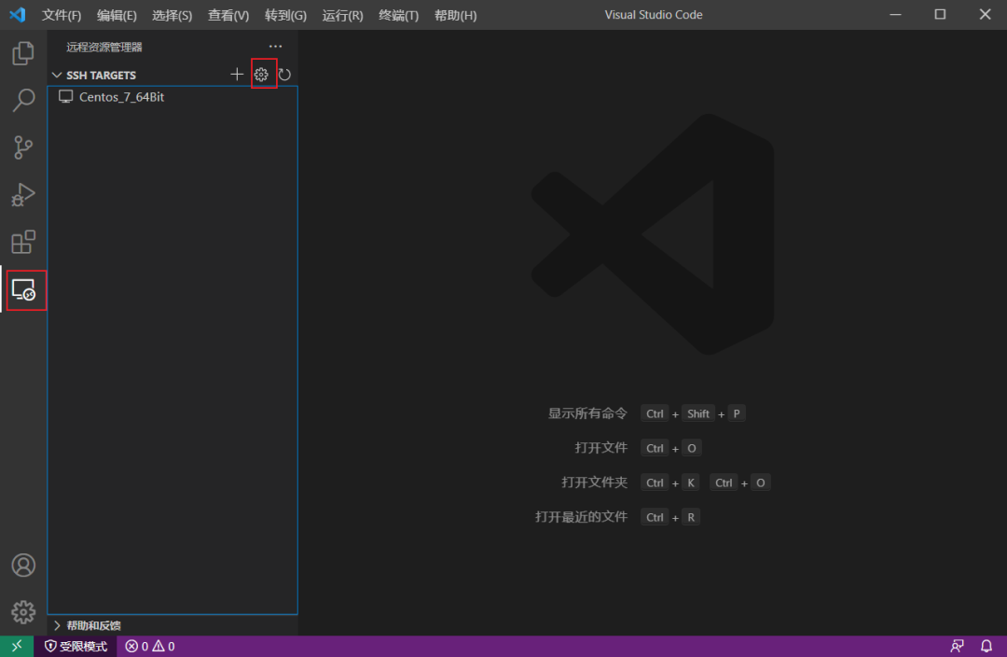Click the 打开文件 label
This screenshot has width=1007, height=657.
(x=600, y=447)
